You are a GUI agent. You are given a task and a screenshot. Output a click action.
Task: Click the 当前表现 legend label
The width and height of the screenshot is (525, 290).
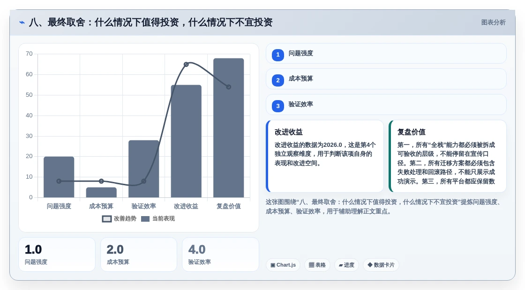coord(164,218)
